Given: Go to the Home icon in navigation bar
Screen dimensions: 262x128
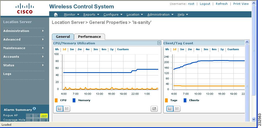Looking at the screenshot, I should click(x=56, y=14).
